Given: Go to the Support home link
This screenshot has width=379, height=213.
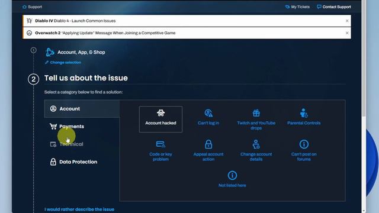Looking at the screenshot, I should [33, 7].
